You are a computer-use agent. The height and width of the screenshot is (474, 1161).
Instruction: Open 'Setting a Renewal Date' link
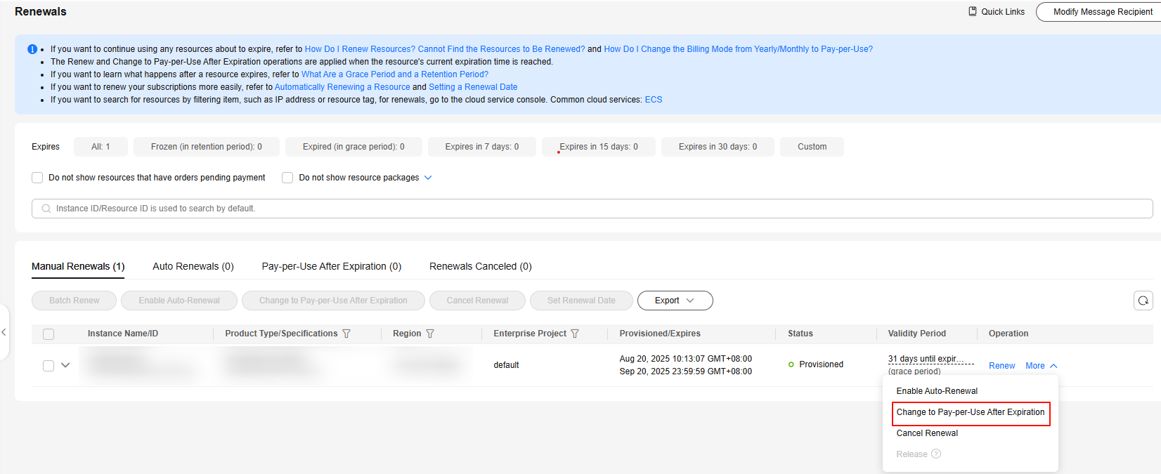473,87
